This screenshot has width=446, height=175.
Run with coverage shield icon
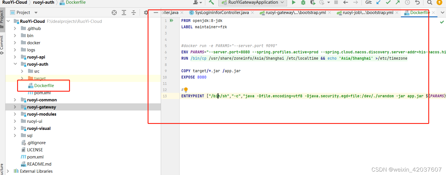click(313, 2)
